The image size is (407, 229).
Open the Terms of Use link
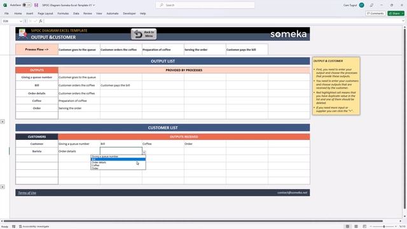(x=27, y=193)
